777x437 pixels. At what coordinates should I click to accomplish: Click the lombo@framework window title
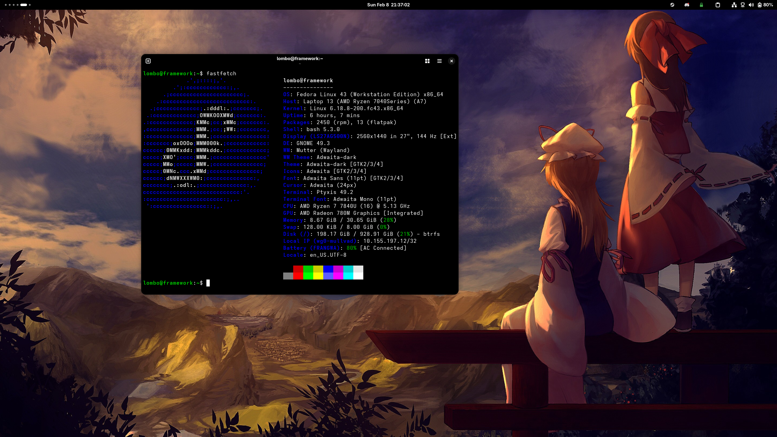click(x=300, y=59)
